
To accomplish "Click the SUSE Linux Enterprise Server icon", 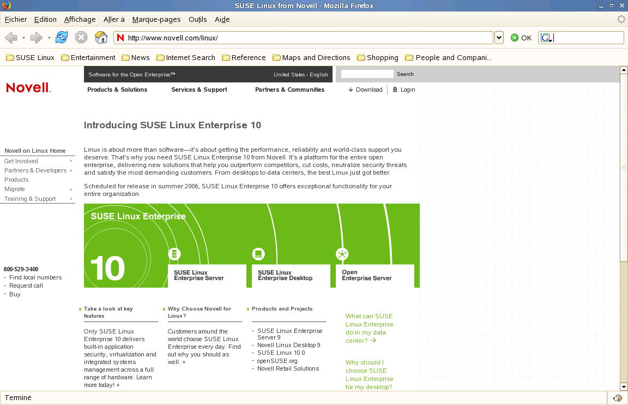I will click(x=174, y=254).
